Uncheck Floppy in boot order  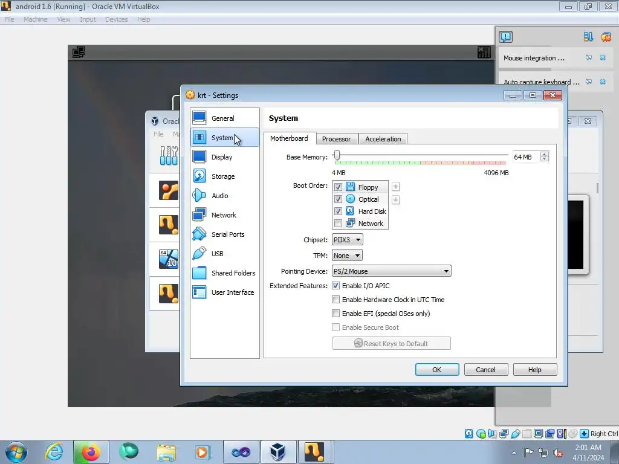pos(338,187)
